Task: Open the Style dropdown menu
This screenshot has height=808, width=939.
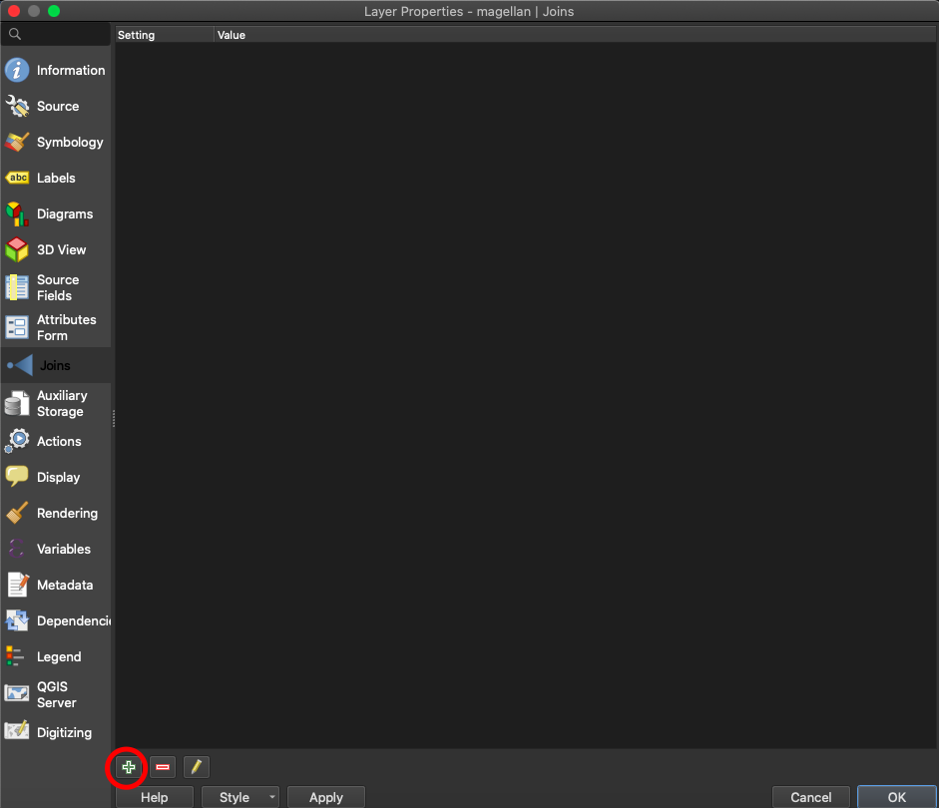Action: click(x=240, y=797)
